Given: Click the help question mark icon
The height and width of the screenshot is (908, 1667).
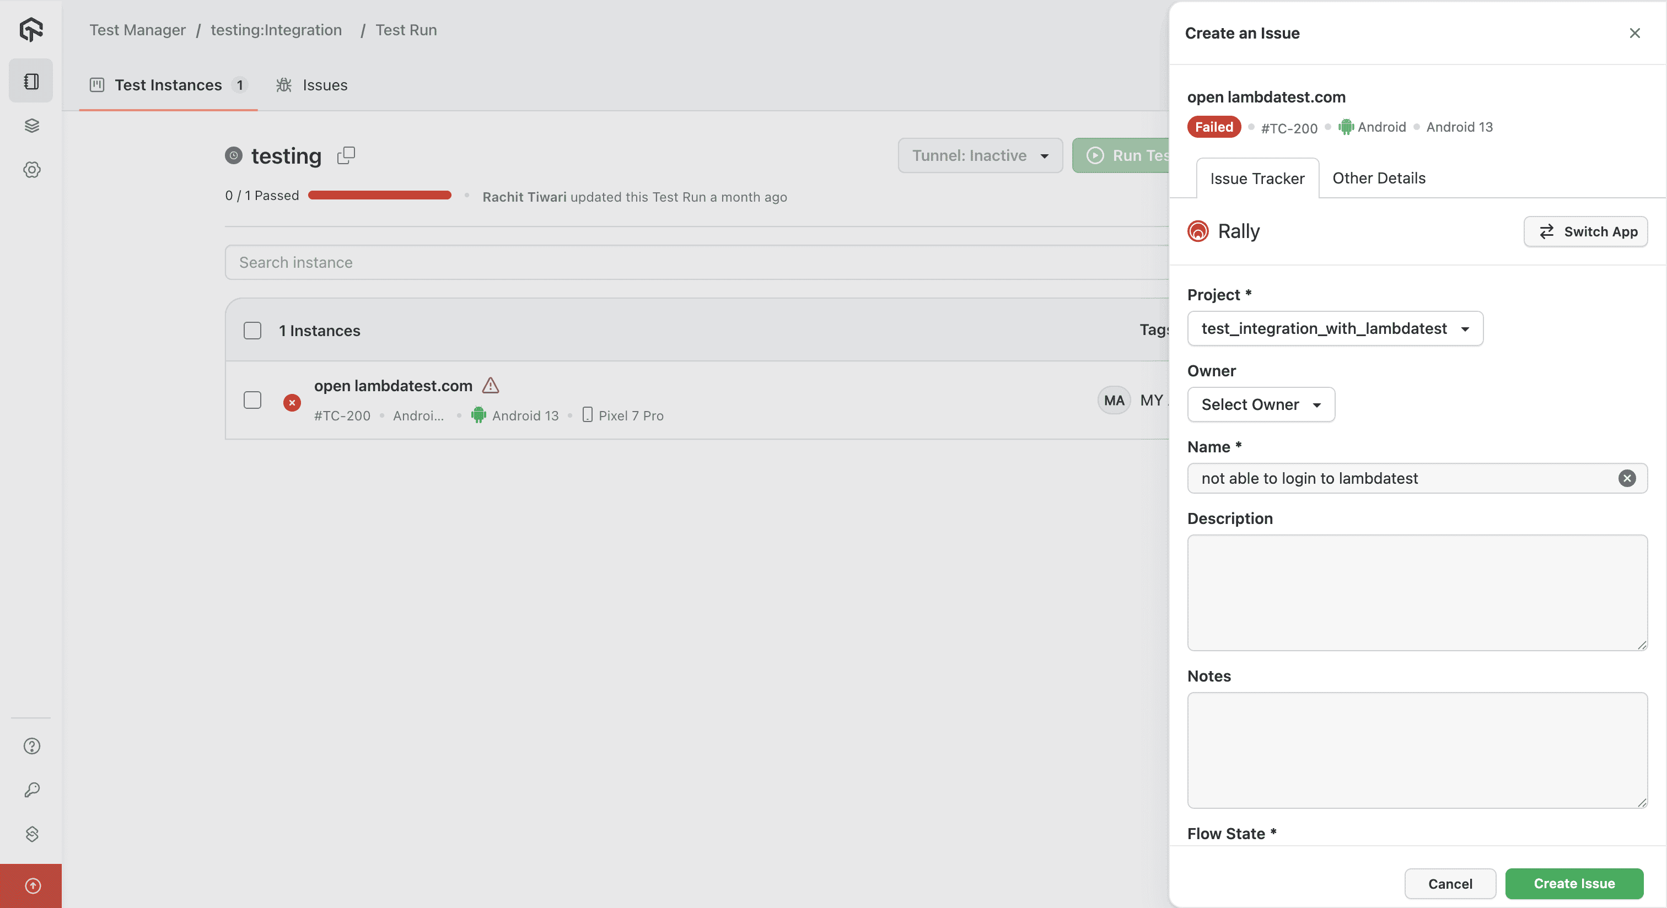Looking at the screenshot, I should pos(32,745).
